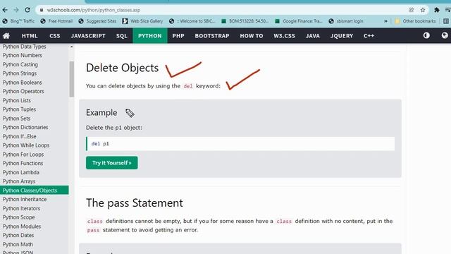The image size is (451, 254).
Task: Open Python Casting in sidebar
Action: (20, 64)
